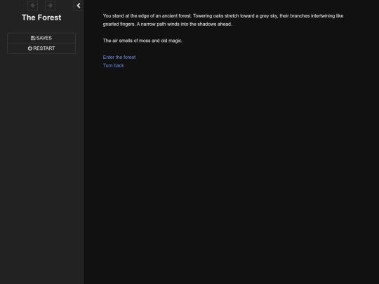Follow the "Enter the forest" link
Screen dimensions: 379x284
pyautogui.click(x=119, y=58)
